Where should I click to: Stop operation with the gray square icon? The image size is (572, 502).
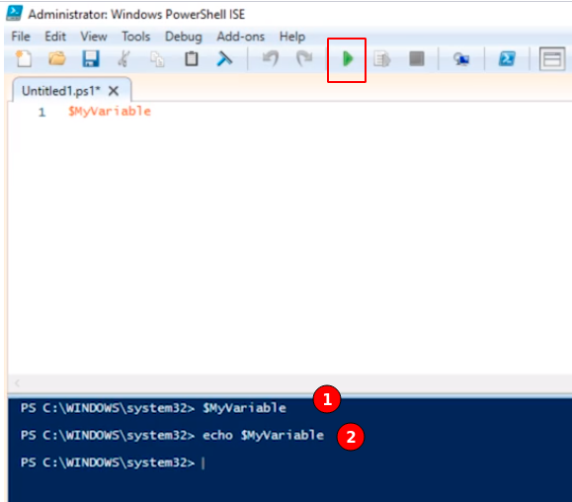(x=417, y=58)
